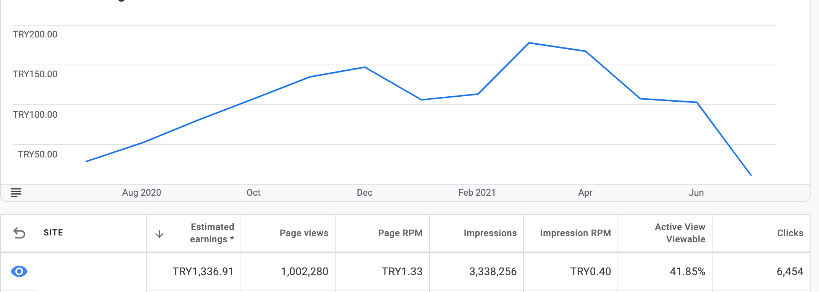Toggle the eye visibility icon in first row
This screenshot has height=292, width=819.
click(19, 271)
